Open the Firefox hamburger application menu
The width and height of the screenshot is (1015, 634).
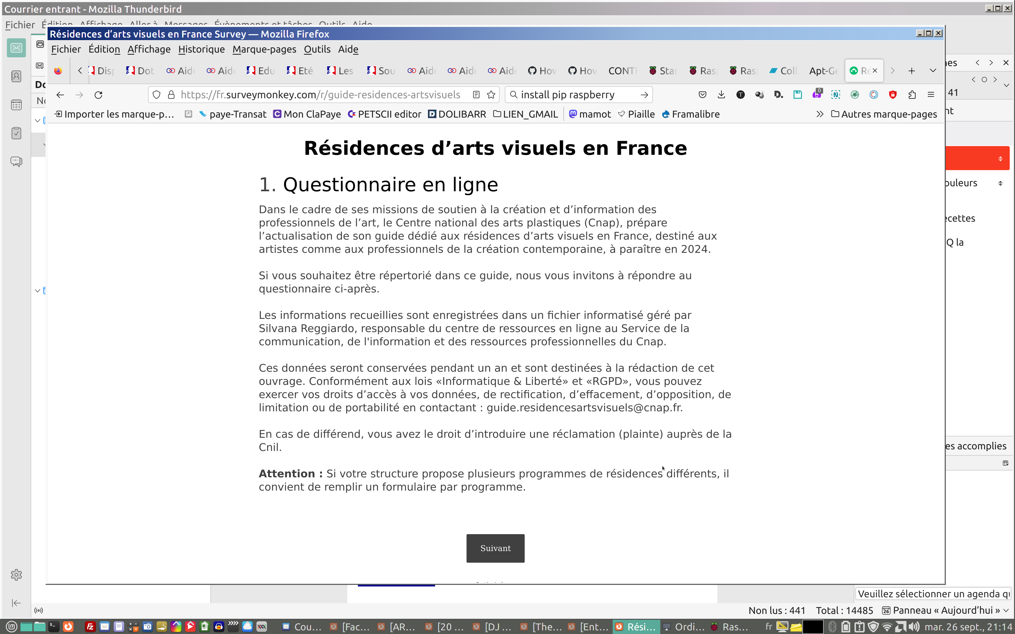click(x=931, y=95)
